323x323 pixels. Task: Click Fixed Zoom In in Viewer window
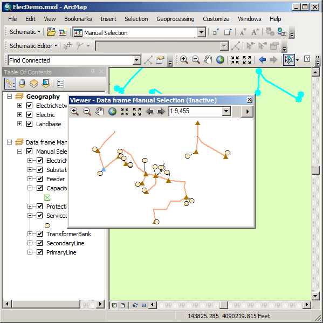125,112
